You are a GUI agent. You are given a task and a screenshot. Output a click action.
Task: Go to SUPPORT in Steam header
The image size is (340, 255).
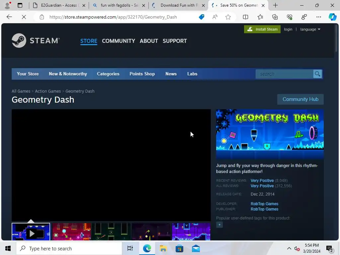pos(175,41)
